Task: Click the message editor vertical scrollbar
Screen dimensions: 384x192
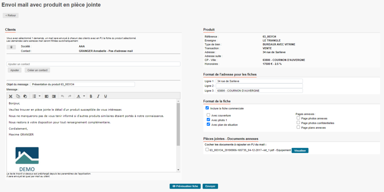Action: coord(178,123)
